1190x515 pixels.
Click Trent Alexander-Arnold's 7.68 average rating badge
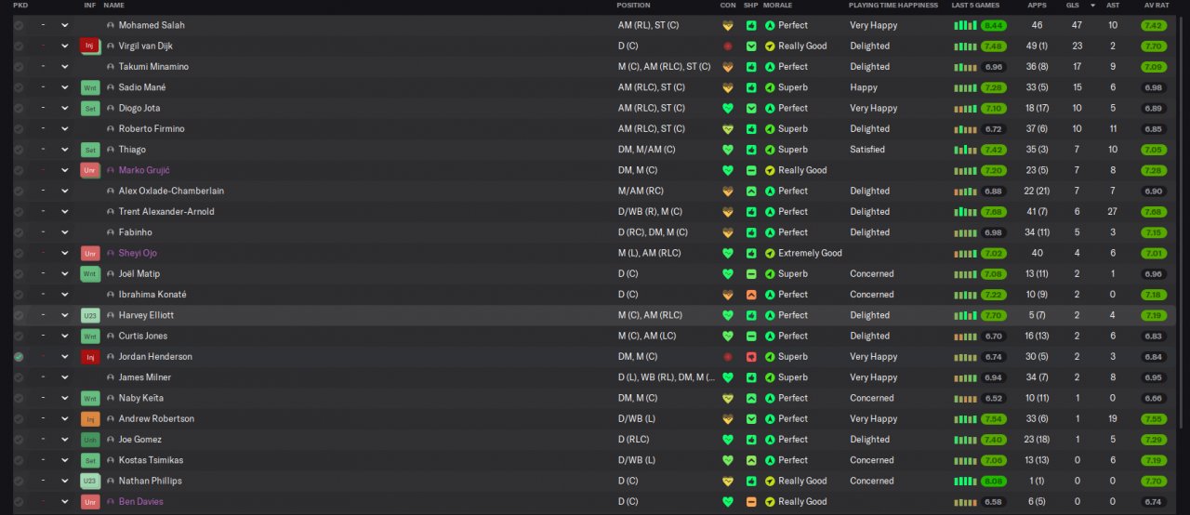click(1154, 211)
